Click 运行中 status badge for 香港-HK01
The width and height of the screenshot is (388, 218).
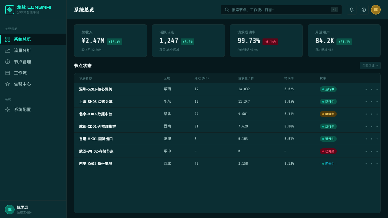[328, 139]
